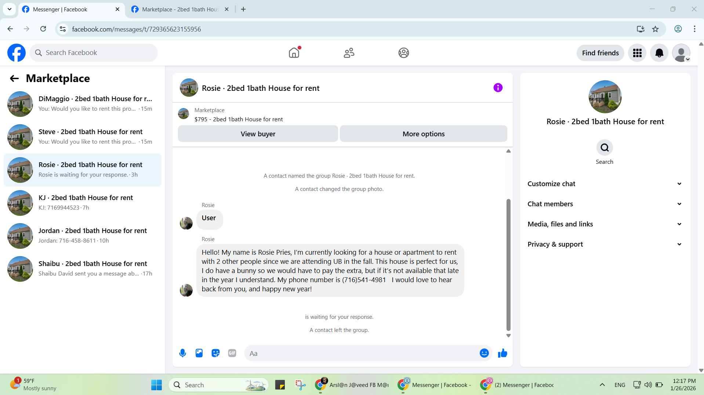The height and width of the screenshot is (395, 704).
Task: Go back one page in browser
Action: [10, 29]
